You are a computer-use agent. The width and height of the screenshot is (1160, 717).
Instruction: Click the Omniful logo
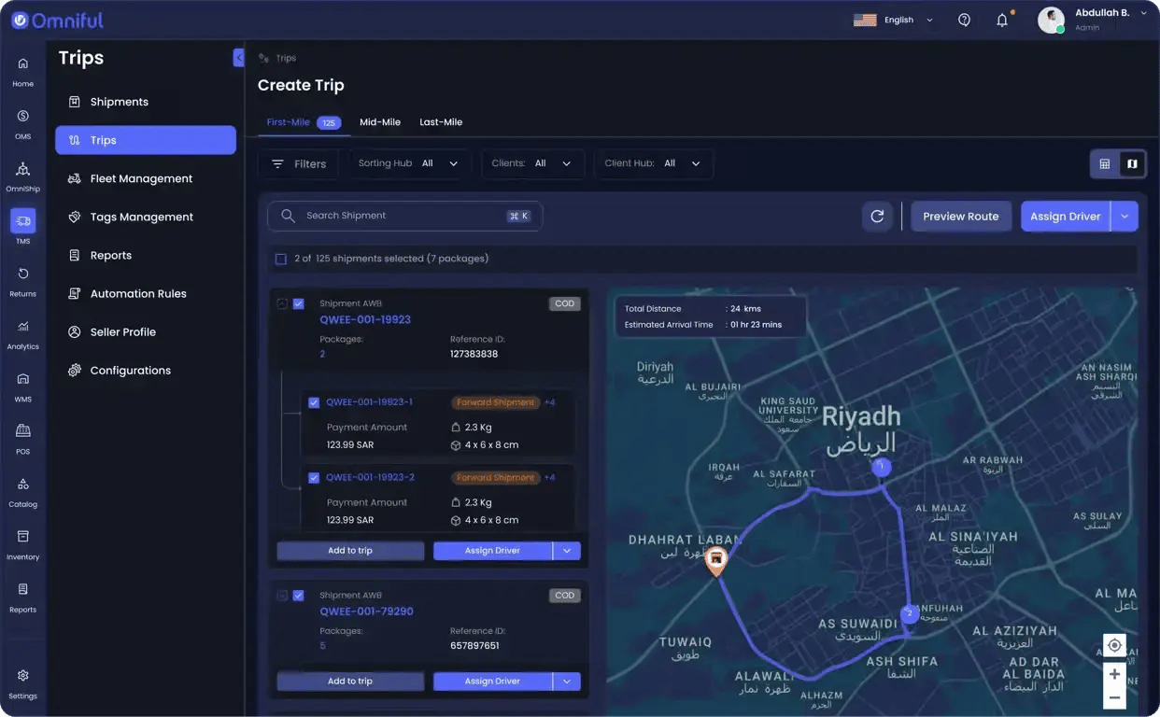click(58, 20)
